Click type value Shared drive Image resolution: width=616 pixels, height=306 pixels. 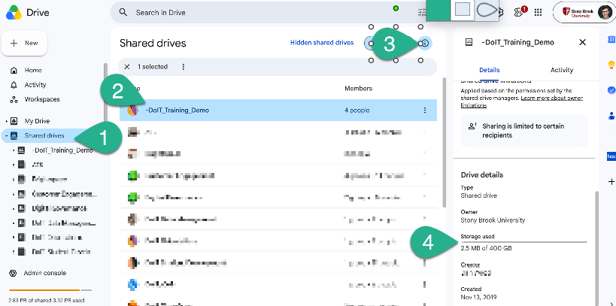pos(479,195)
